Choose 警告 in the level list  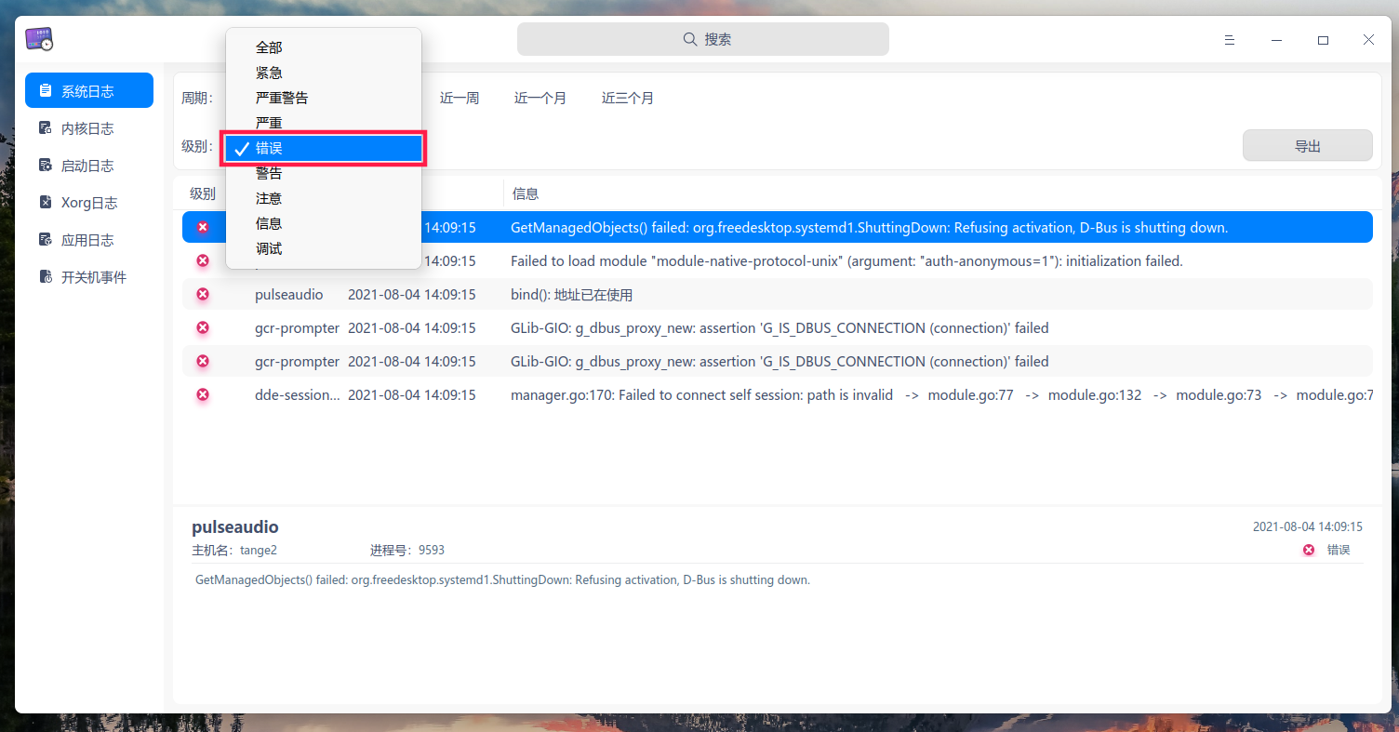(324, 173)
